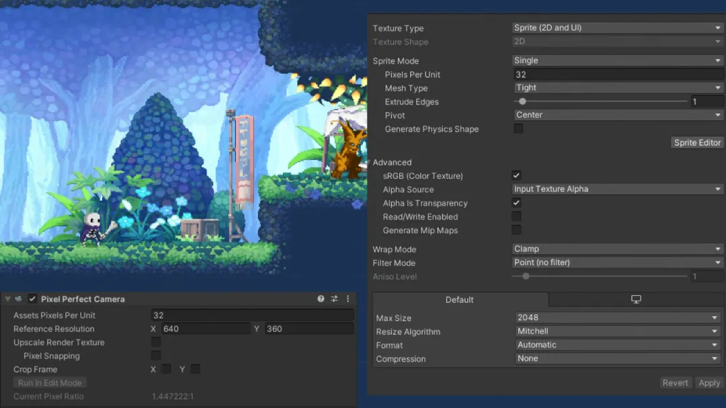Viewport: 726px width, 408px height.
Task: Toggle the Pixel Snapping checkbox
Action: [x=155, y=356]
